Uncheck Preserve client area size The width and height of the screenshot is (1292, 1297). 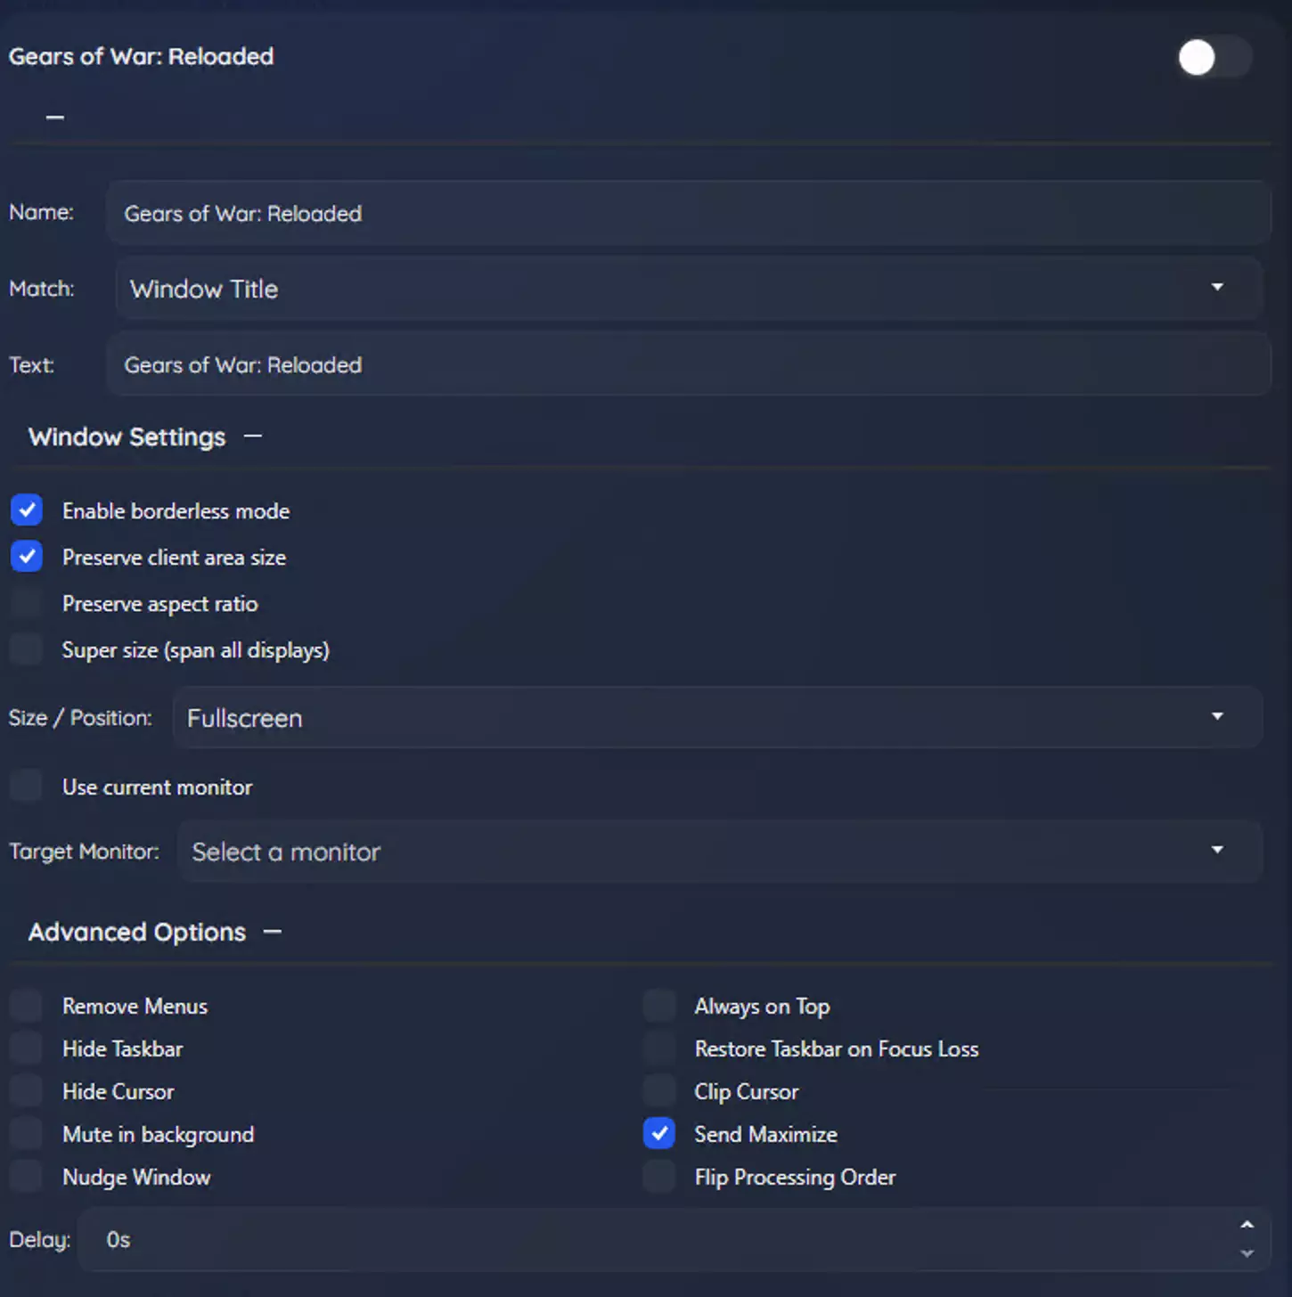click(27, 557)
